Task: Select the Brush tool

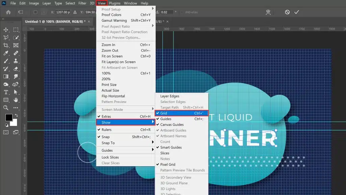Action: (6, 61)
